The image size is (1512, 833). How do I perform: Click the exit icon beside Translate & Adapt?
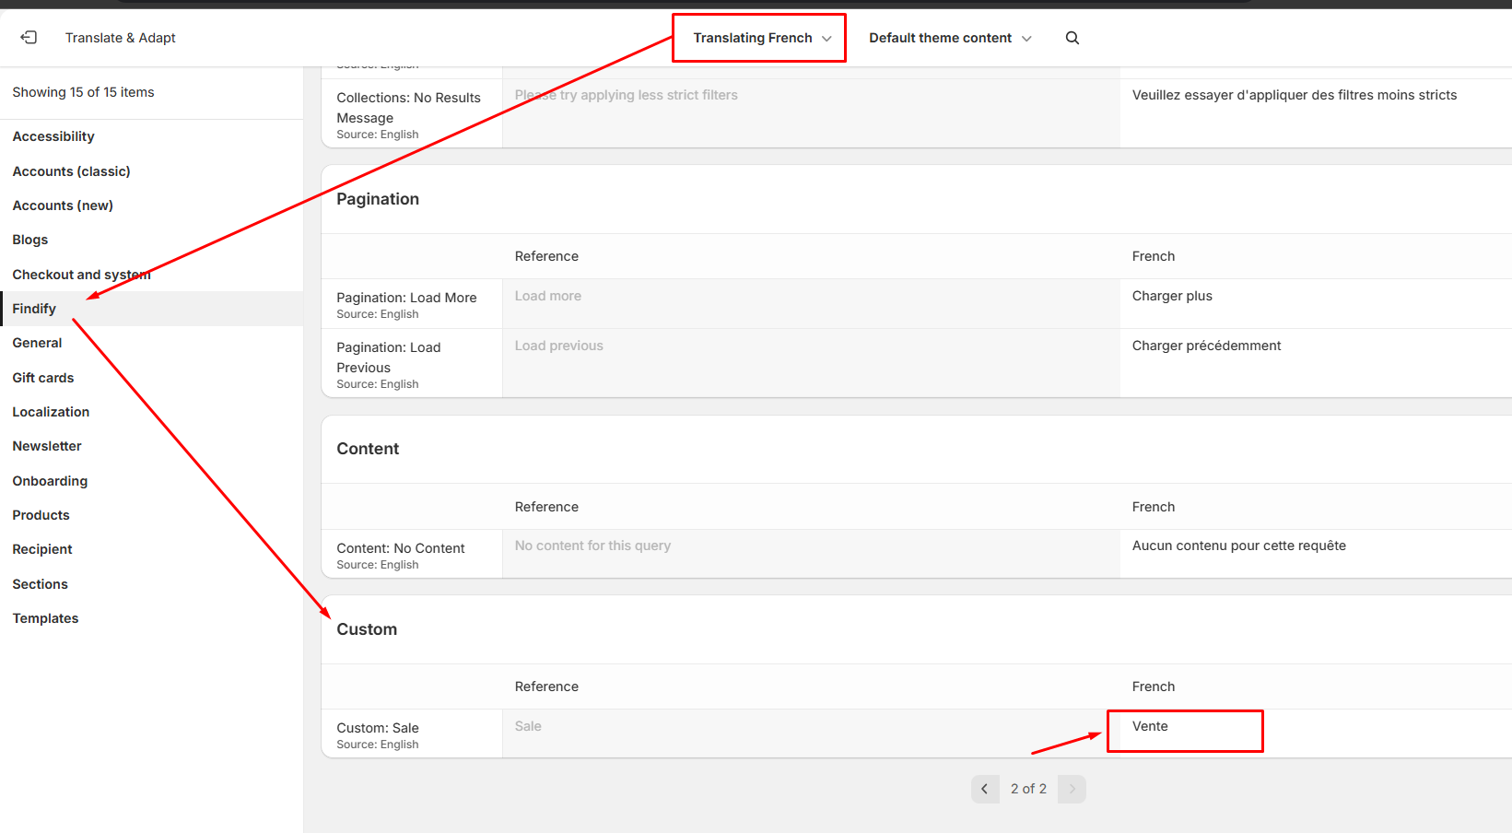29,38
